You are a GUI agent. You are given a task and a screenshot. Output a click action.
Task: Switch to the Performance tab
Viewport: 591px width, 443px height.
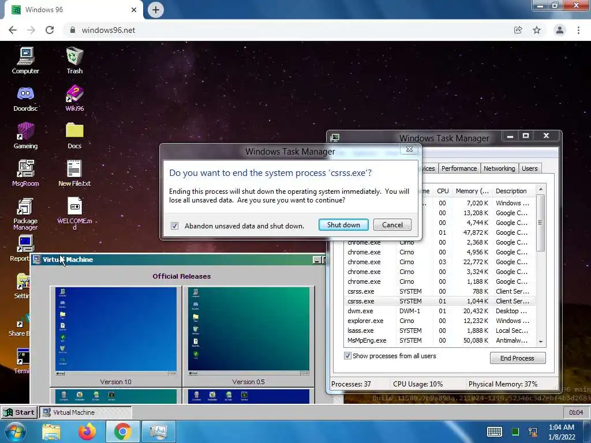(459, 168)
